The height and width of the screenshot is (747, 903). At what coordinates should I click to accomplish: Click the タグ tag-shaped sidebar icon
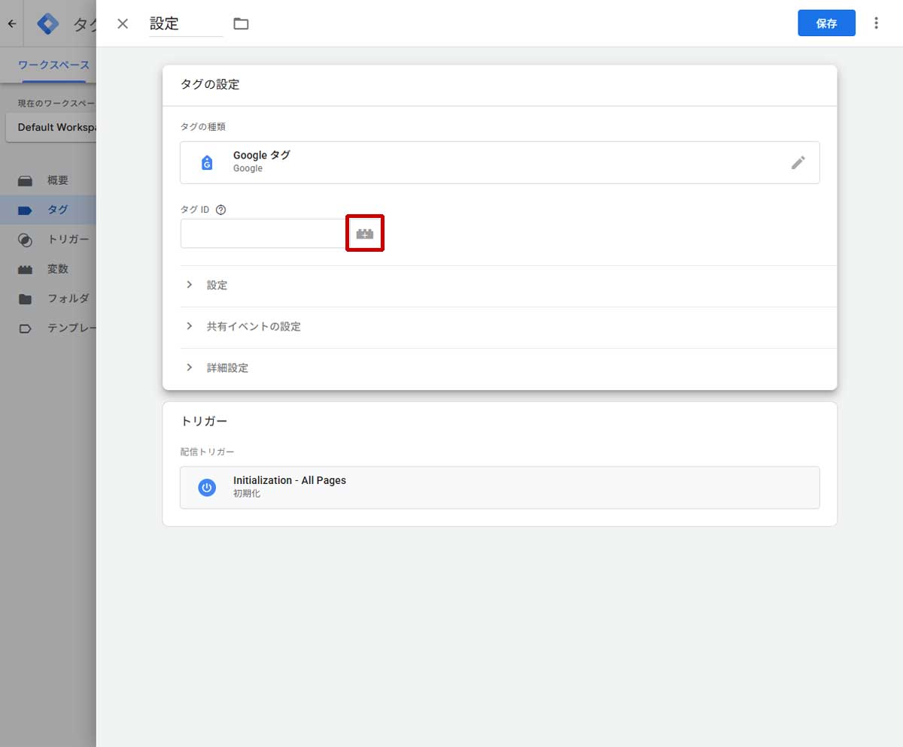[x=26, y=210]
